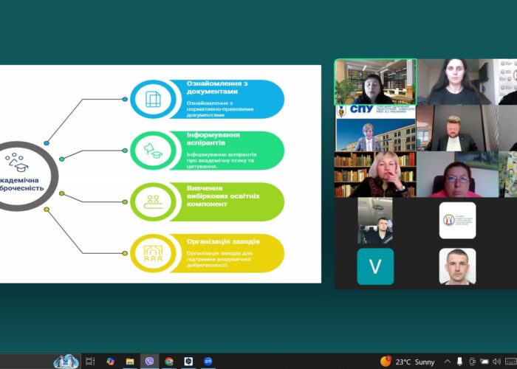Open Microsoft Copilot taskbar icon
This screenshot has height=369, width=517.
pyautogui.click(x=110, y=361)
